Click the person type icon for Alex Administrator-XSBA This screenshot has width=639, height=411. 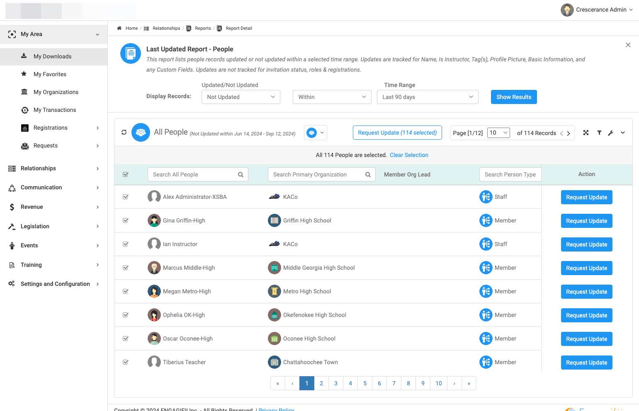click(x=486, y=197)
